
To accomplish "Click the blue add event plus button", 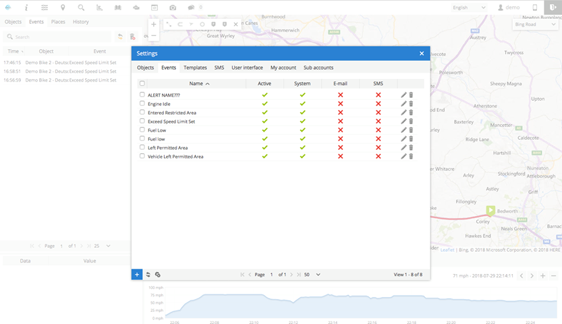I will point(137,275).
